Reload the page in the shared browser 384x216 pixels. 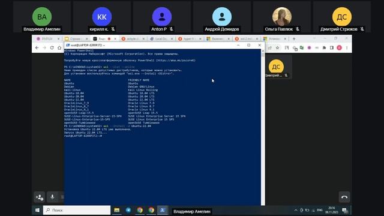(x=52, y=48)
